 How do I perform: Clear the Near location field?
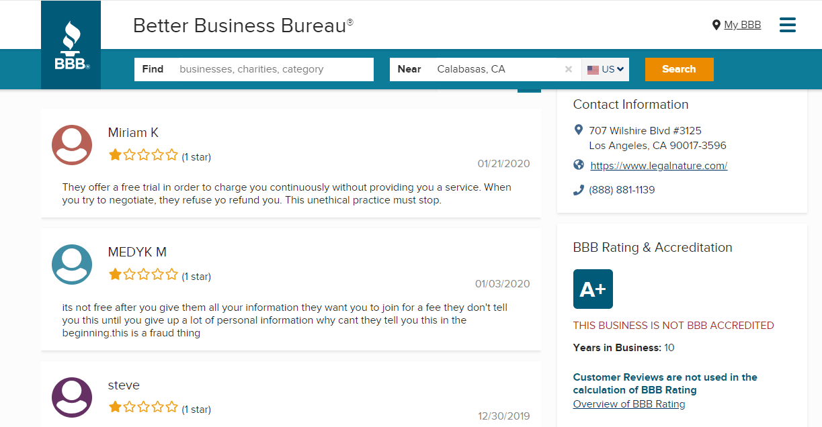[569, 69]
